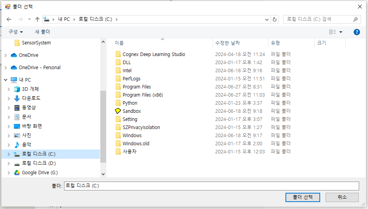Open the view options dropdown arrow
Image resolution: width=368 pixels, height=209 pixels.
point(341,32)
